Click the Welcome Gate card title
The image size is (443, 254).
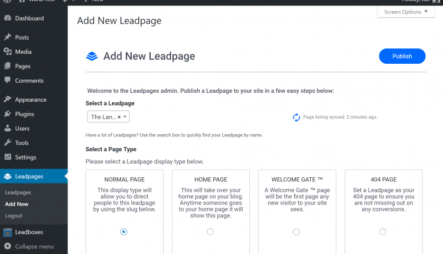tap(297, 180)
